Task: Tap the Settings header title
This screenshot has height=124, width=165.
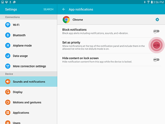Action: click(x=11, y=10)
